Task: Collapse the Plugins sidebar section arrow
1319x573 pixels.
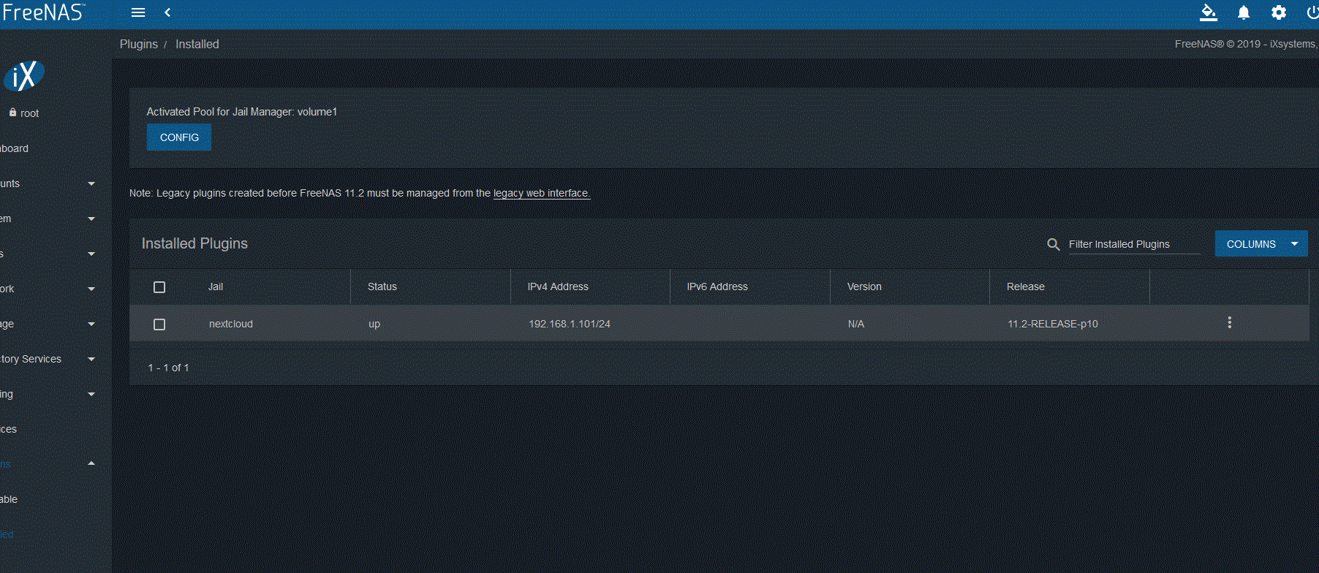Action: (91, 463)
